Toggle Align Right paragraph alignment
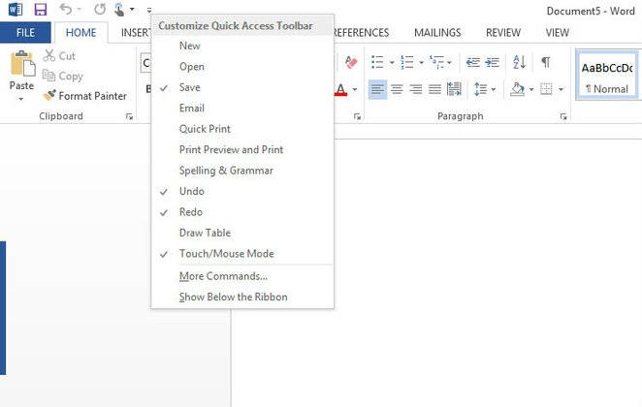 [x=416, y=89]
